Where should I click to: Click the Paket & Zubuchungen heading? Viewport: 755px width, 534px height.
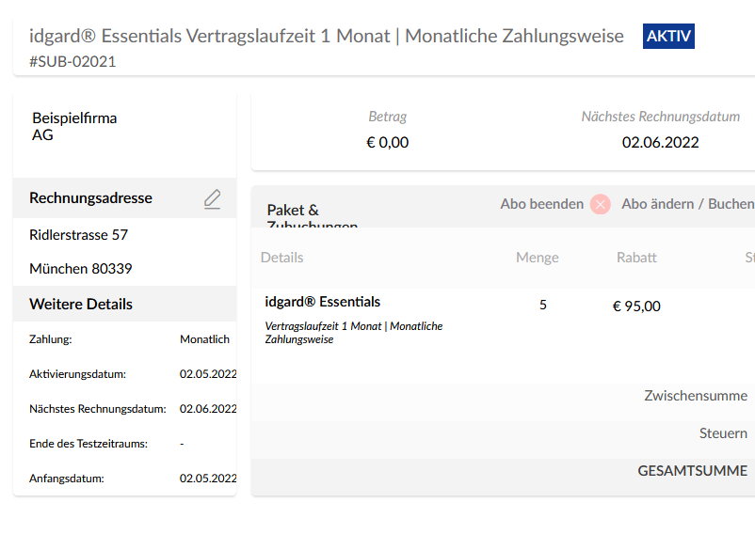coord(312,217)
